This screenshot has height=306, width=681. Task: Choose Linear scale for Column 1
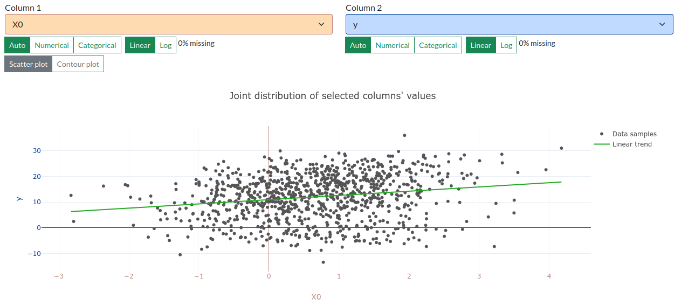(x=140, y=45)
